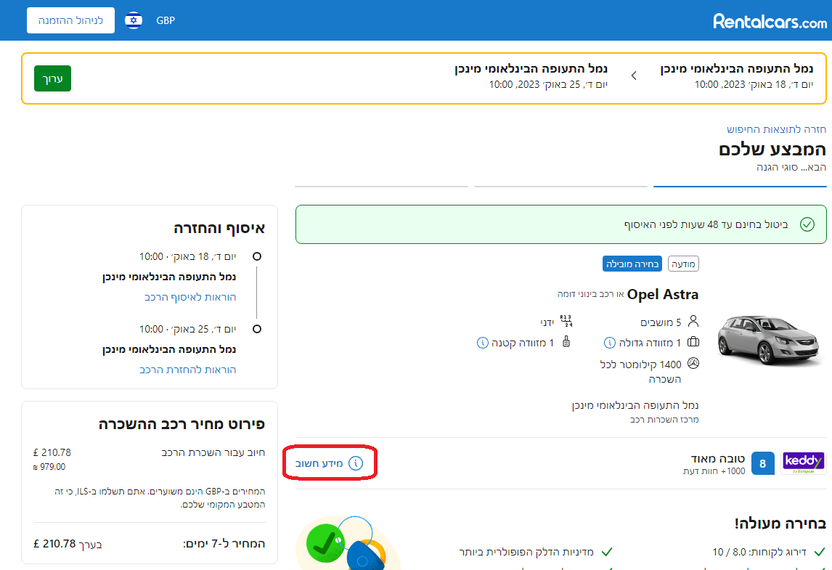Click the '1400 קילומטר לכל השכרה' mileage text
Screen dimensions: 832x570
[x=640, y=372]
